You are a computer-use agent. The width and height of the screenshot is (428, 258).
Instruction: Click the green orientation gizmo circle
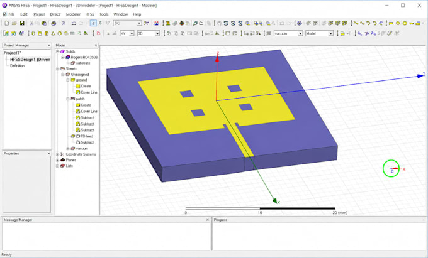coord(391,168)
